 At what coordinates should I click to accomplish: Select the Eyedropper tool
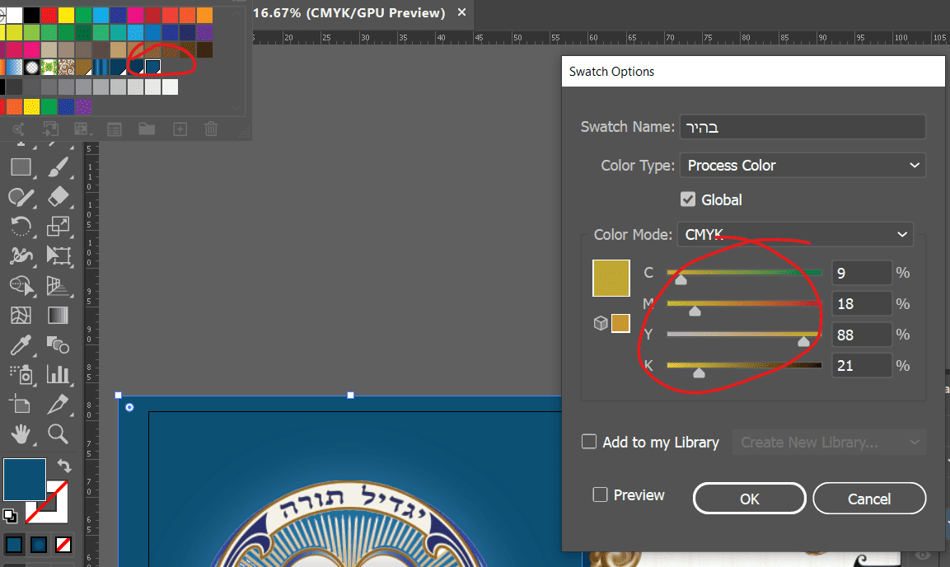click(21, 344)
